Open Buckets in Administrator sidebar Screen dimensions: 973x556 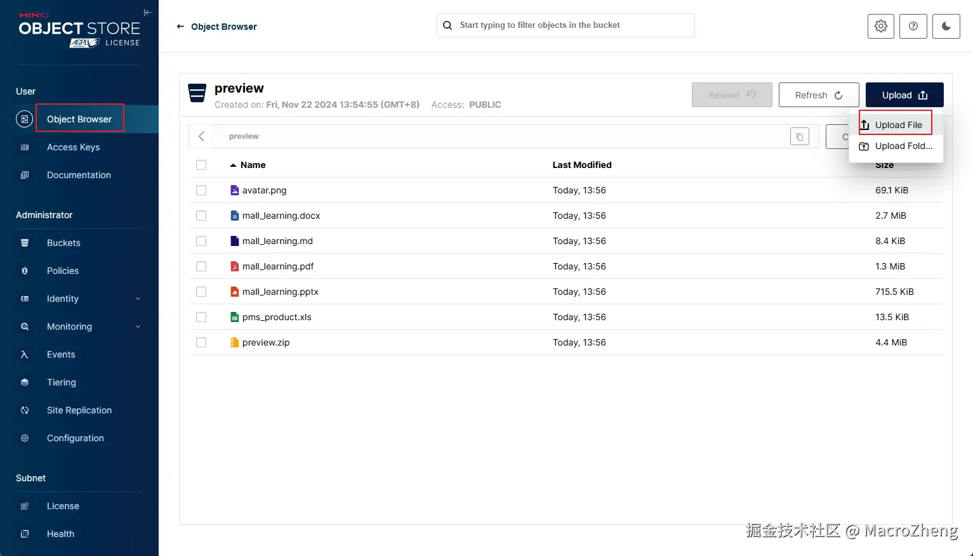[x=63, y=243]
